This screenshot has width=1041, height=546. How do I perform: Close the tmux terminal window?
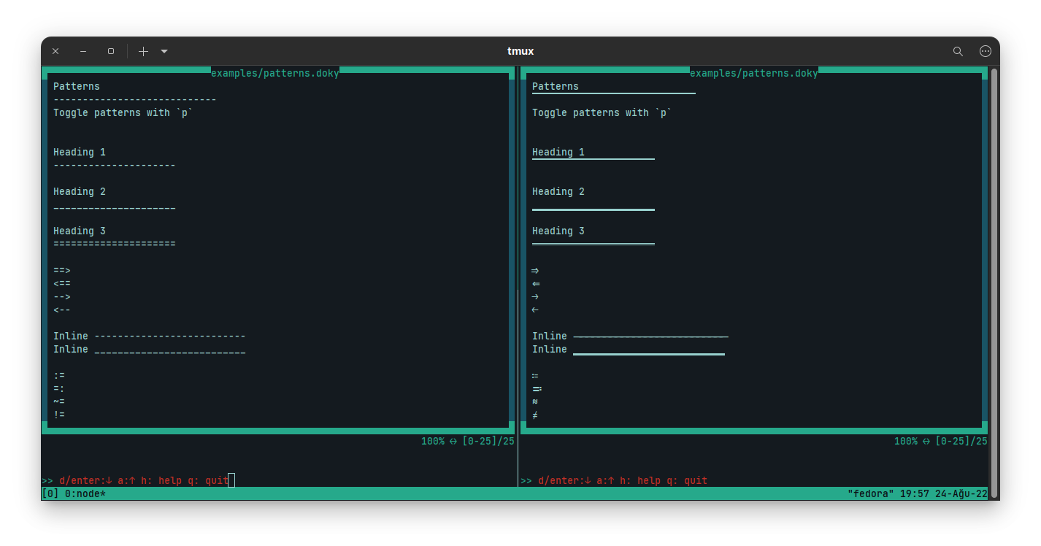pos(55,51)
